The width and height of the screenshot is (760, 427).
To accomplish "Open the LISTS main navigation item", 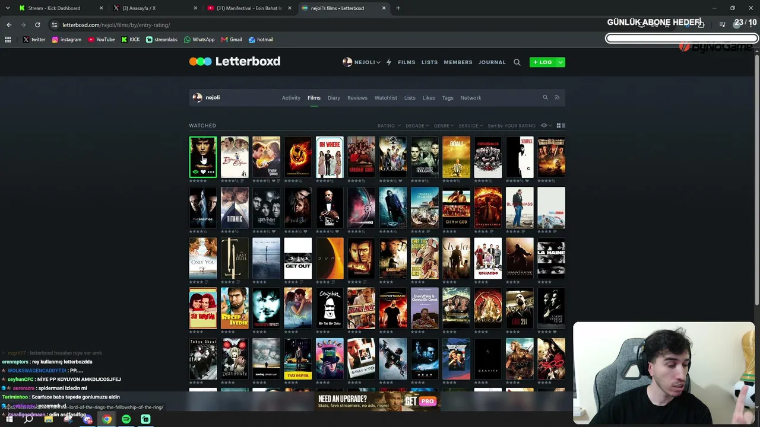I will 429,62.
